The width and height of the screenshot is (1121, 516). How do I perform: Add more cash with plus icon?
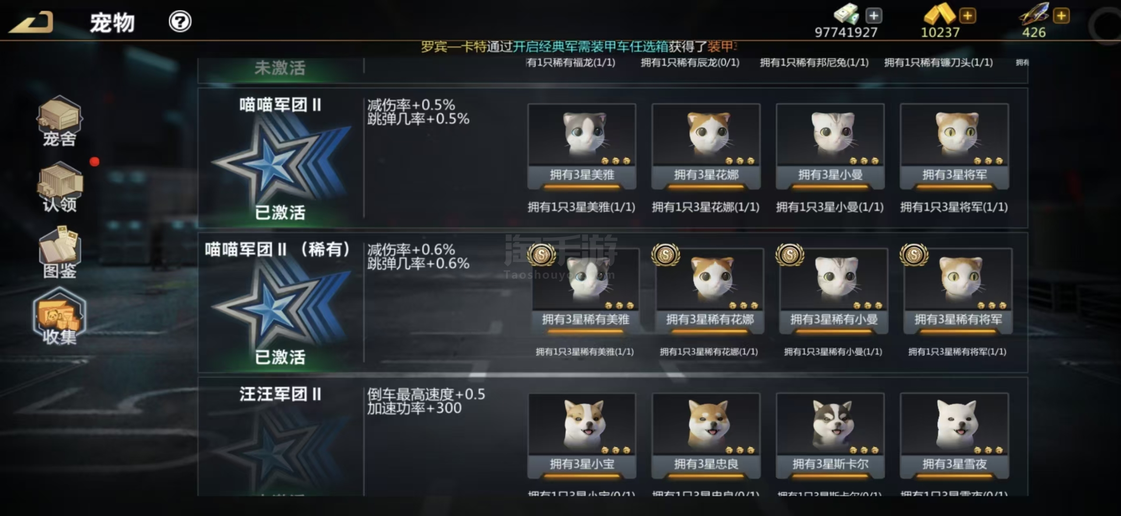pos(874,16)
